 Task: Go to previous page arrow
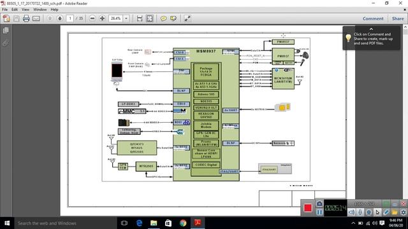pyautogui.click(x=50, y=18)
